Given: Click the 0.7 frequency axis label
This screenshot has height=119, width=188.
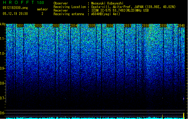Looking at the screenshot, I should coord(2,98).
